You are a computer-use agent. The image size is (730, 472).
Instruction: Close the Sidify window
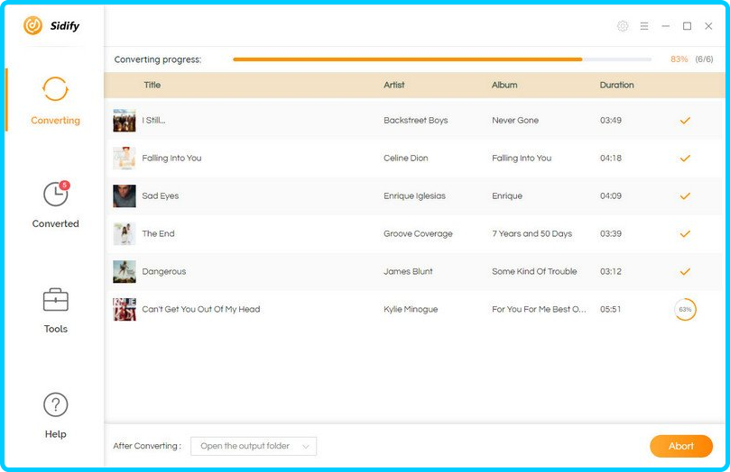point(708,26)
